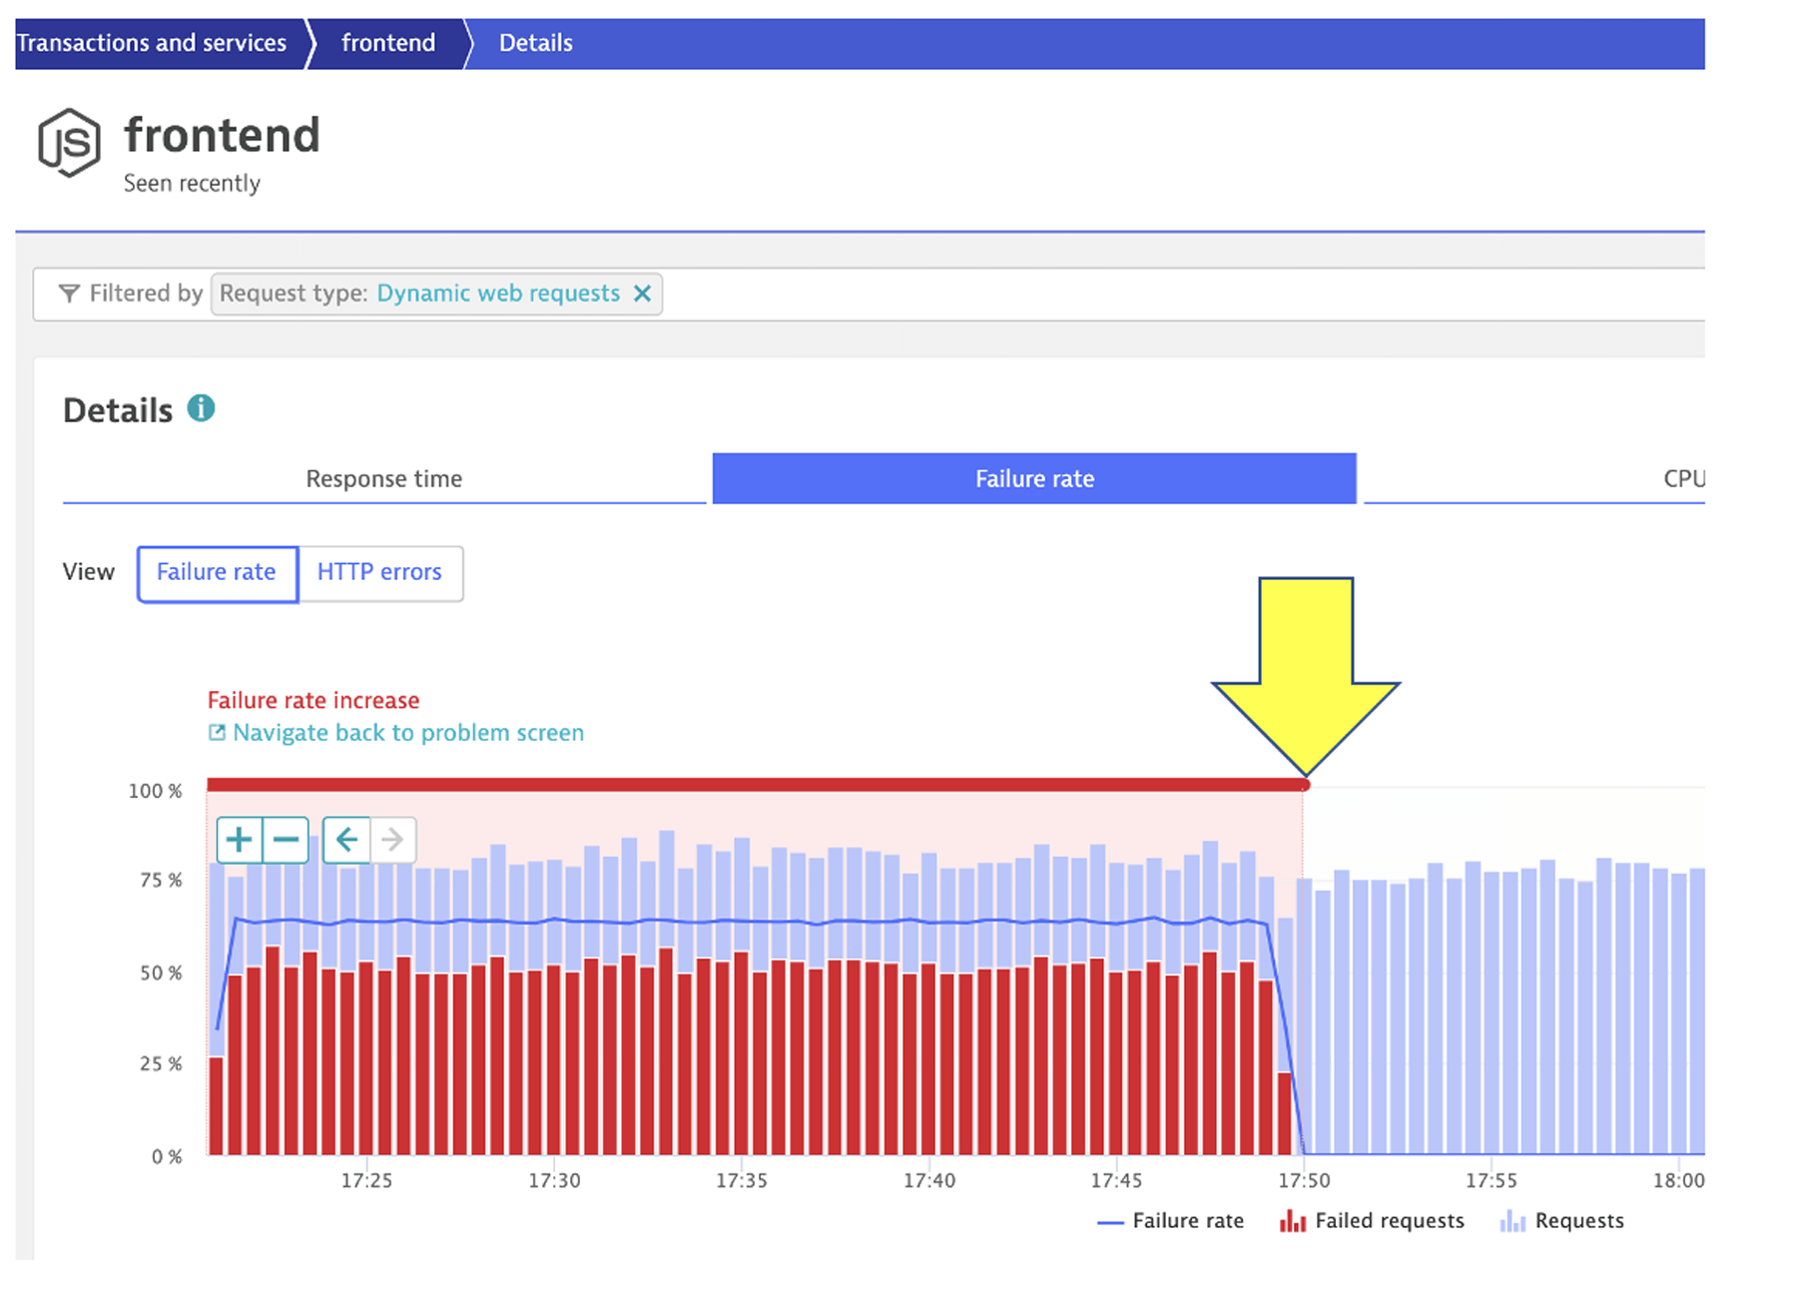The height and width of the screenshot is (1296, 1797).
Task: Zoom in on the failure rate chart
Action: 239,840
